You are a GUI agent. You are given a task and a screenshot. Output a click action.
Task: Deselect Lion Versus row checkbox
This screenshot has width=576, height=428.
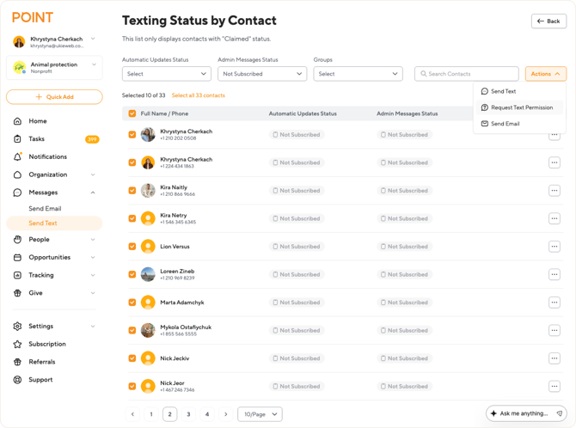(x=132, y=247)
